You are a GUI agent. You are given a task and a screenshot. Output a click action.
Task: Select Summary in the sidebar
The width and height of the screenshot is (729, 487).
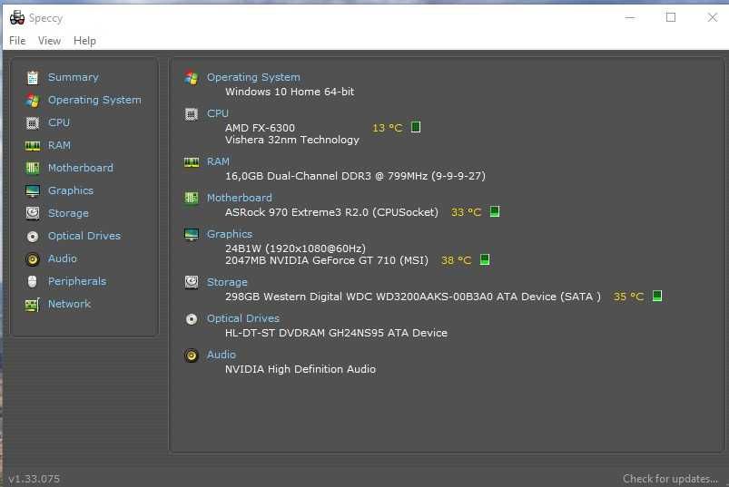tap(74, 77)
